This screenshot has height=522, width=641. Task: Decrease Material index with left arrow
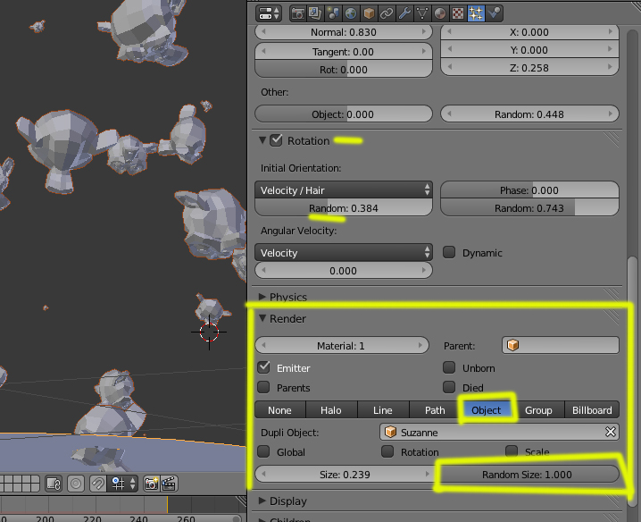coord(263,346)
